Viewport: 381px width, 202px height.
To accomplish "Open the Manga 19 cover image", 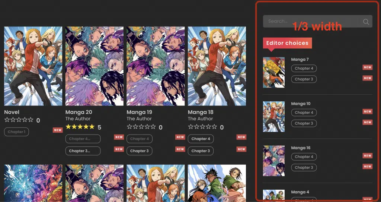I will [156, 66].
